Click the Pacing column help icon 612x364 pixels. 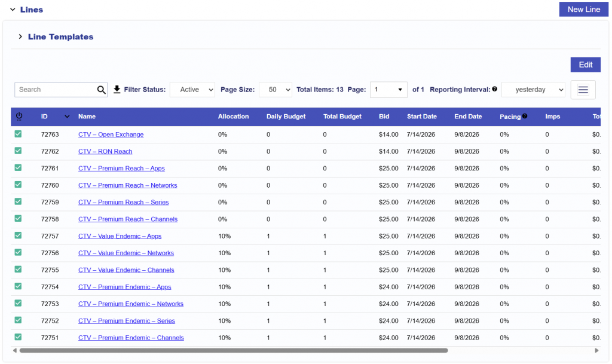525,116
